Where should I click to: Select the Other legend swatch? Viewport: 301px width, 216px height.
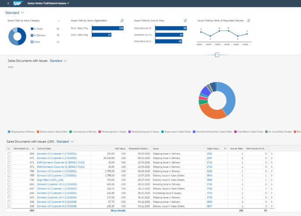32,42
